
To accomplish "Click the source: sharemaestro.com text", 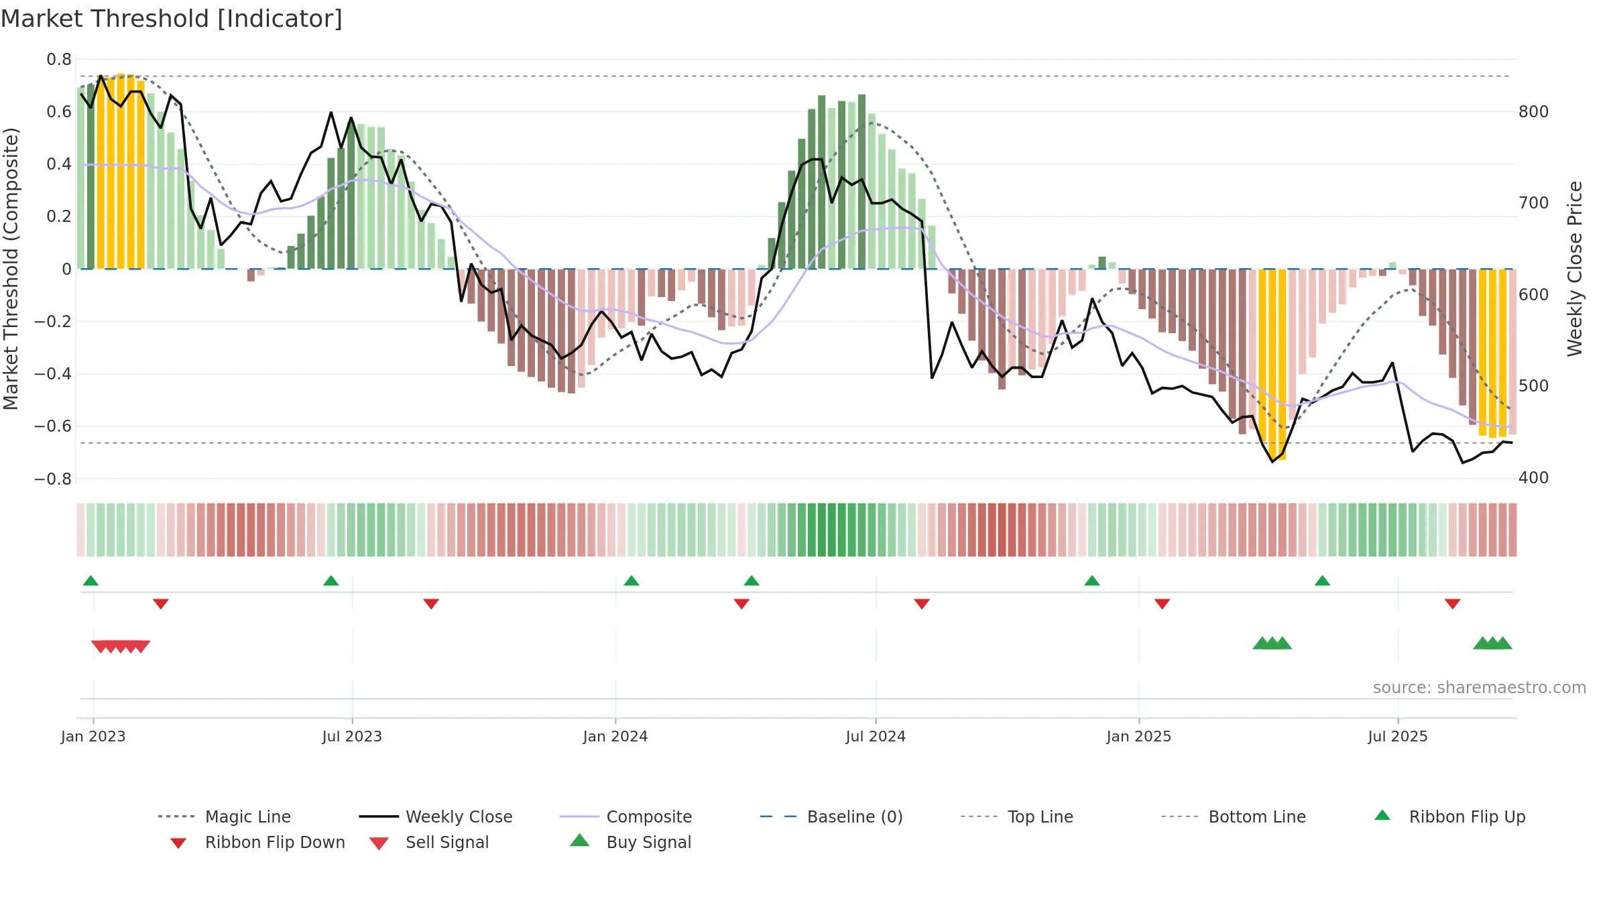I will coord(1480,688).
